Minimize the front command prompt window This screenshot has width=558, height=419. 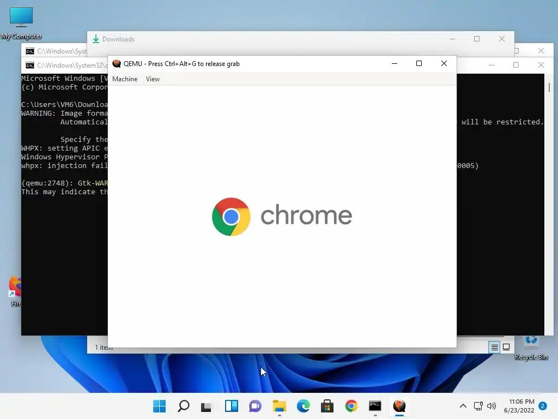[x=492, y=65]
